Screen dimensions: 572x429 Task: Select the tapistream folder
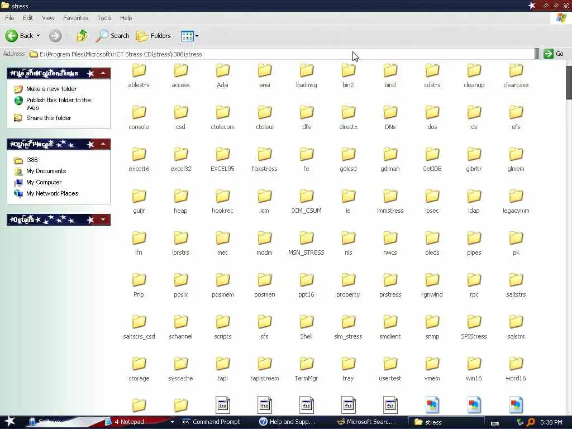pyautogui.click(x=264, y=370)
